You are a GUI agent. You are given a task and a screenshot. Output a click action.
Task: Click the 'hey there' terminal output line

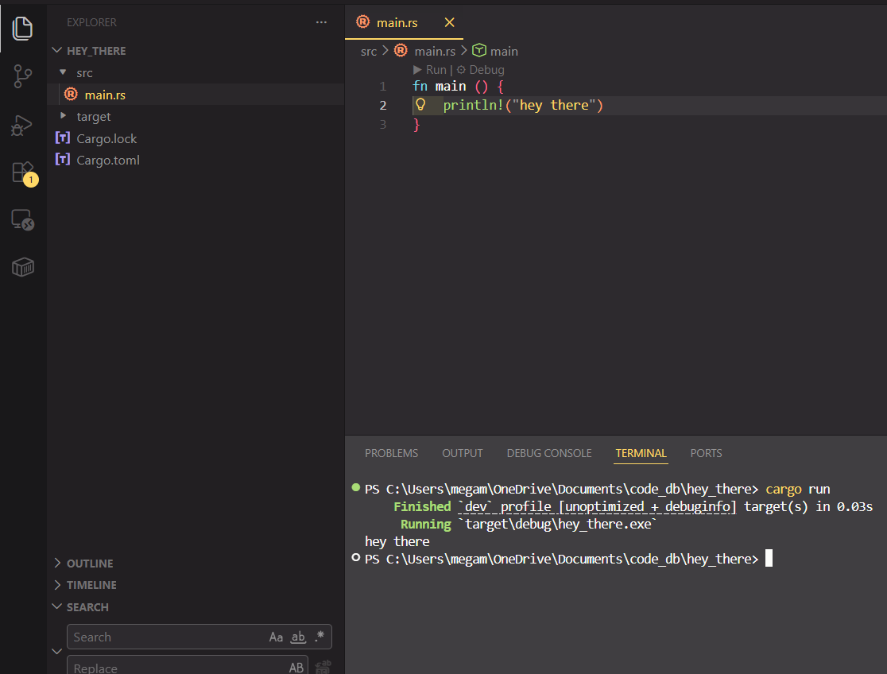point(397,541)
